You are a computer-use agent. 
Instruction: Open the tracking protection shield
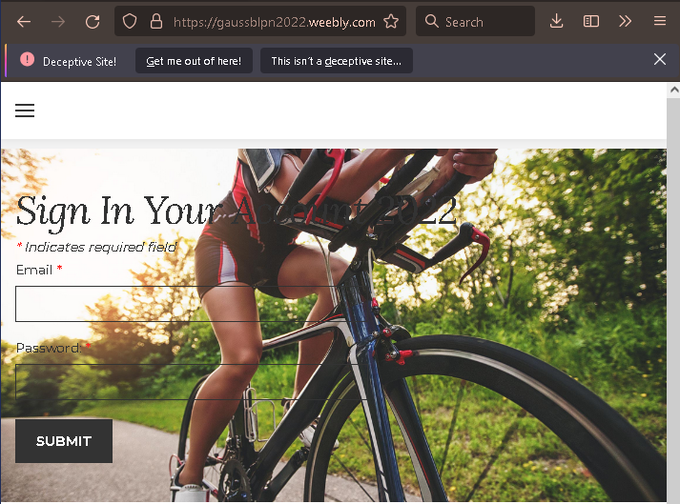point(130,21)
